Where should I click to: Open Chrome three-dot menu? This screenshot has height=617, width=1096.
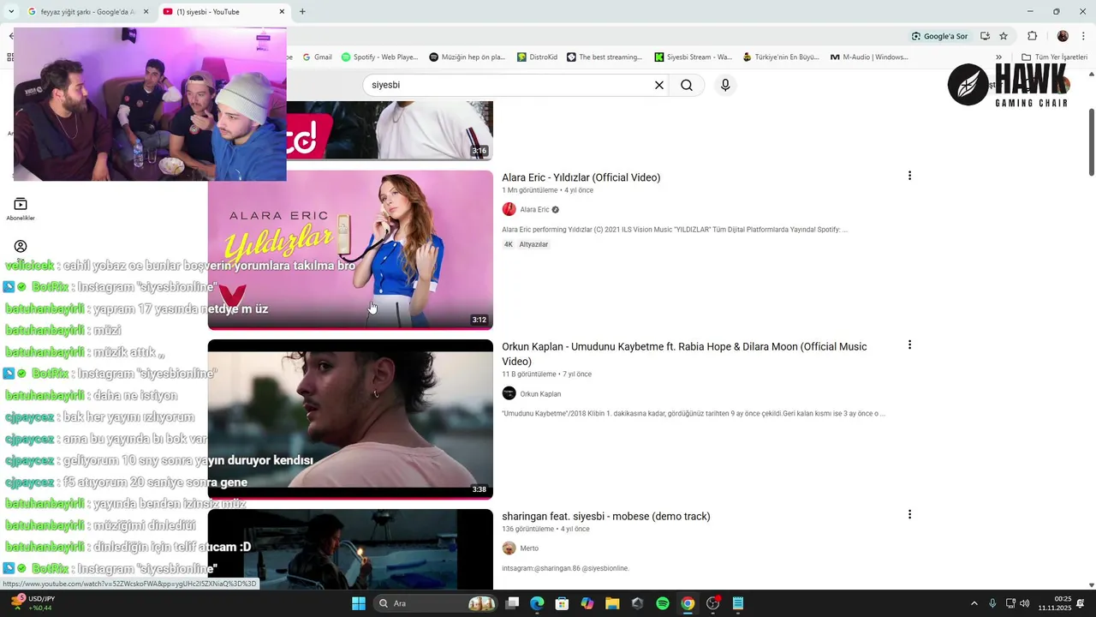point(1084,36)
